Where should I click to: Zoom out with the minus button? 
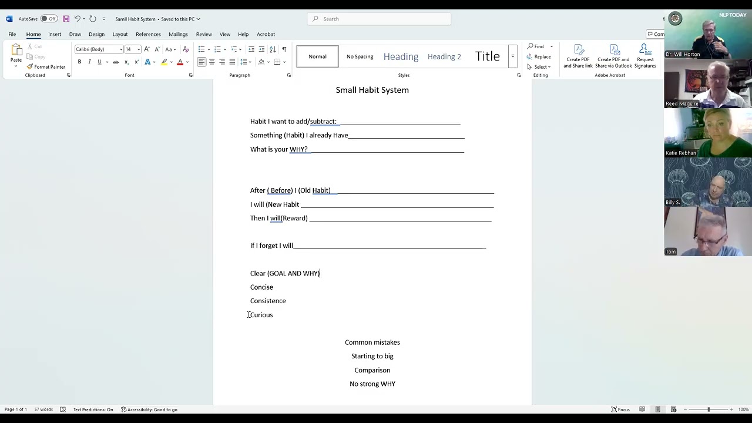click(684, 409)
